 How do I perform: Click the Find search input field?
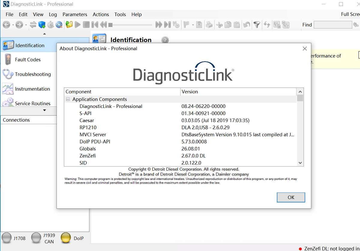[333, 25]
